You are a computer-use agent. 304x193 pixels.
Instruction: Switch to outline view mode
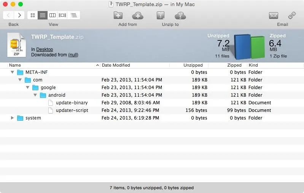coord(74,15)
